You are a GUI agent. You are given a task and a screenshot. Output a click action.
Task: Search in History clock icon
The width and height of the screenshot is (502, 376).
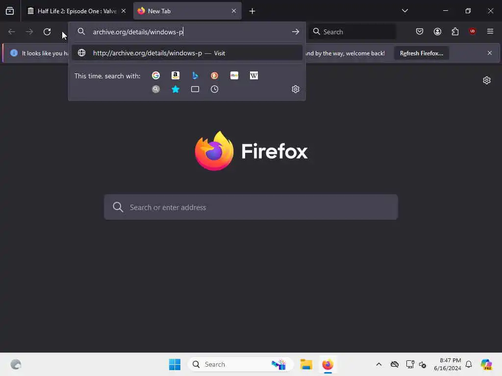click(x=215, y=89)
